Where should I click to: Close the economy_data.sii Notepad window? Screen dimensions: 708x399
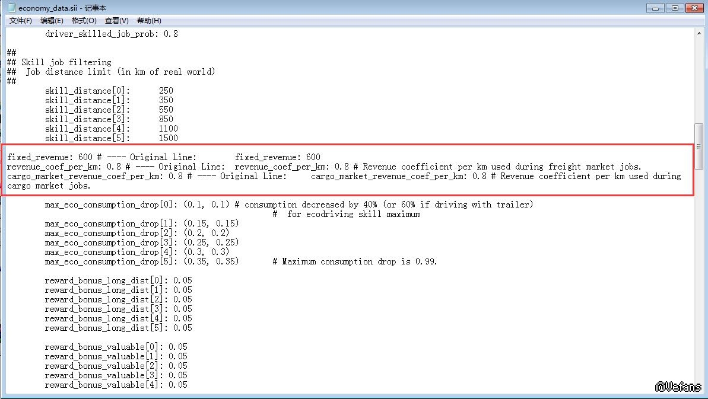[x=693, y=8]
